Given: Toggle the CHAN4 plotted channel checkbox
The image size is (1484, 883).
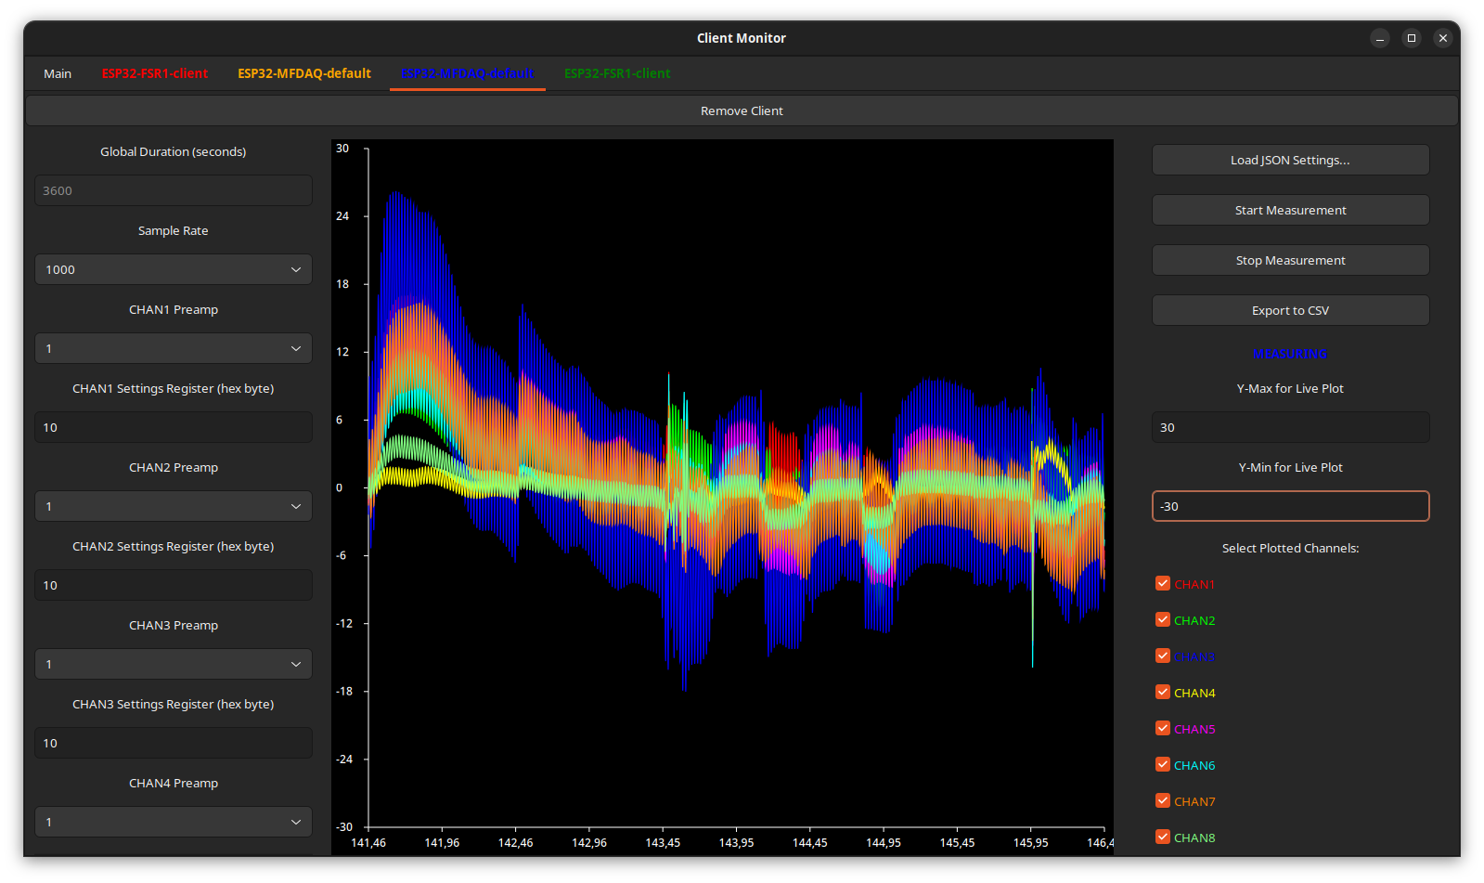Looking at the screenshot, I should 1163,692.
